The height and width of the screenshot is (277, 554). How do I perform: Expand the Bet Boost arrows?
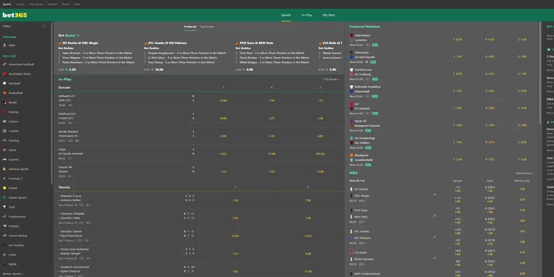tap(78, 35)
